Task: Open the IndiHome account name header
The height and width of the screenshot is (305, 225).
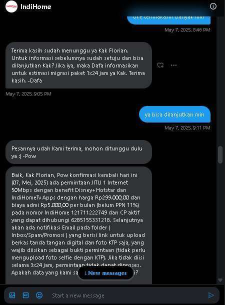Action: 36,6
